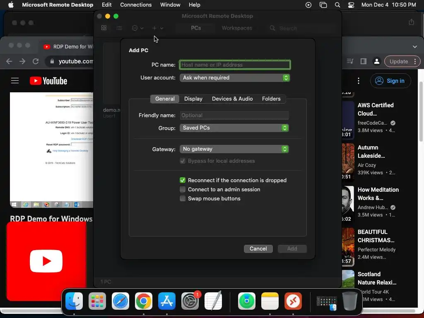
Task: Open System Settings from the Dock
Action: click(190, 301)
